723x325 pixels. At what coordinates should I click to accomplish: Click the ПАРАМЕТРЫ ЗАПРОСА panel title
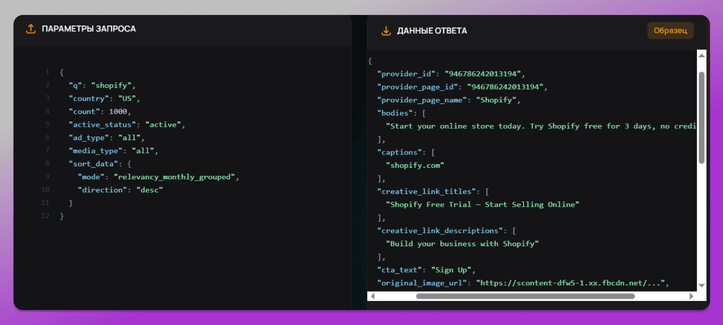[89, 29]
